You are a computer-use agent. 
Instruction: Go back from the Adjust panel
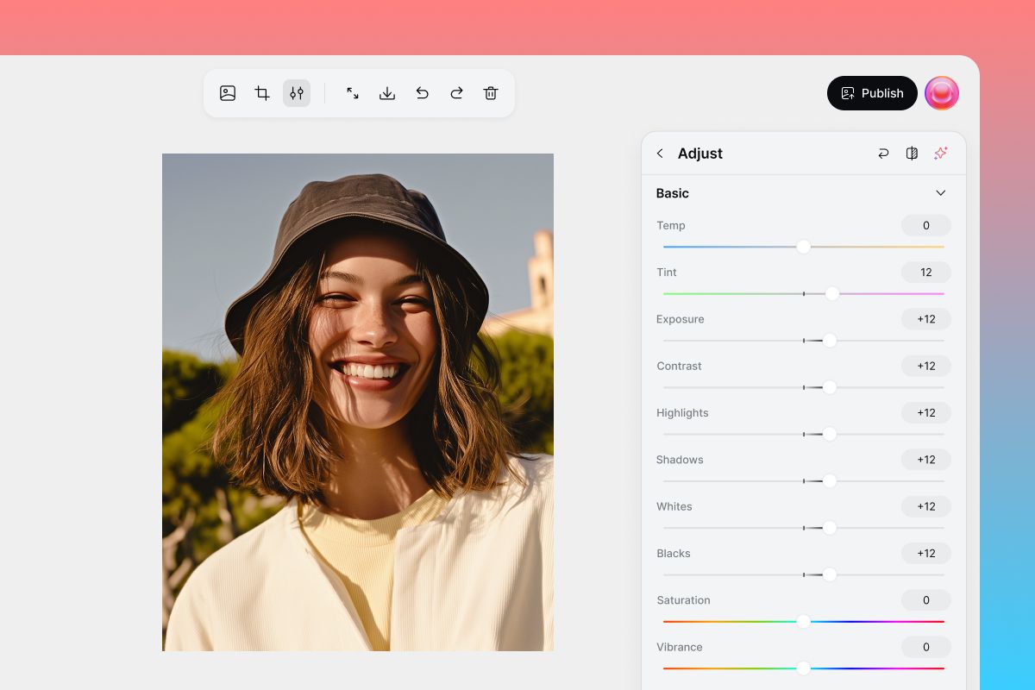[661, 154]
